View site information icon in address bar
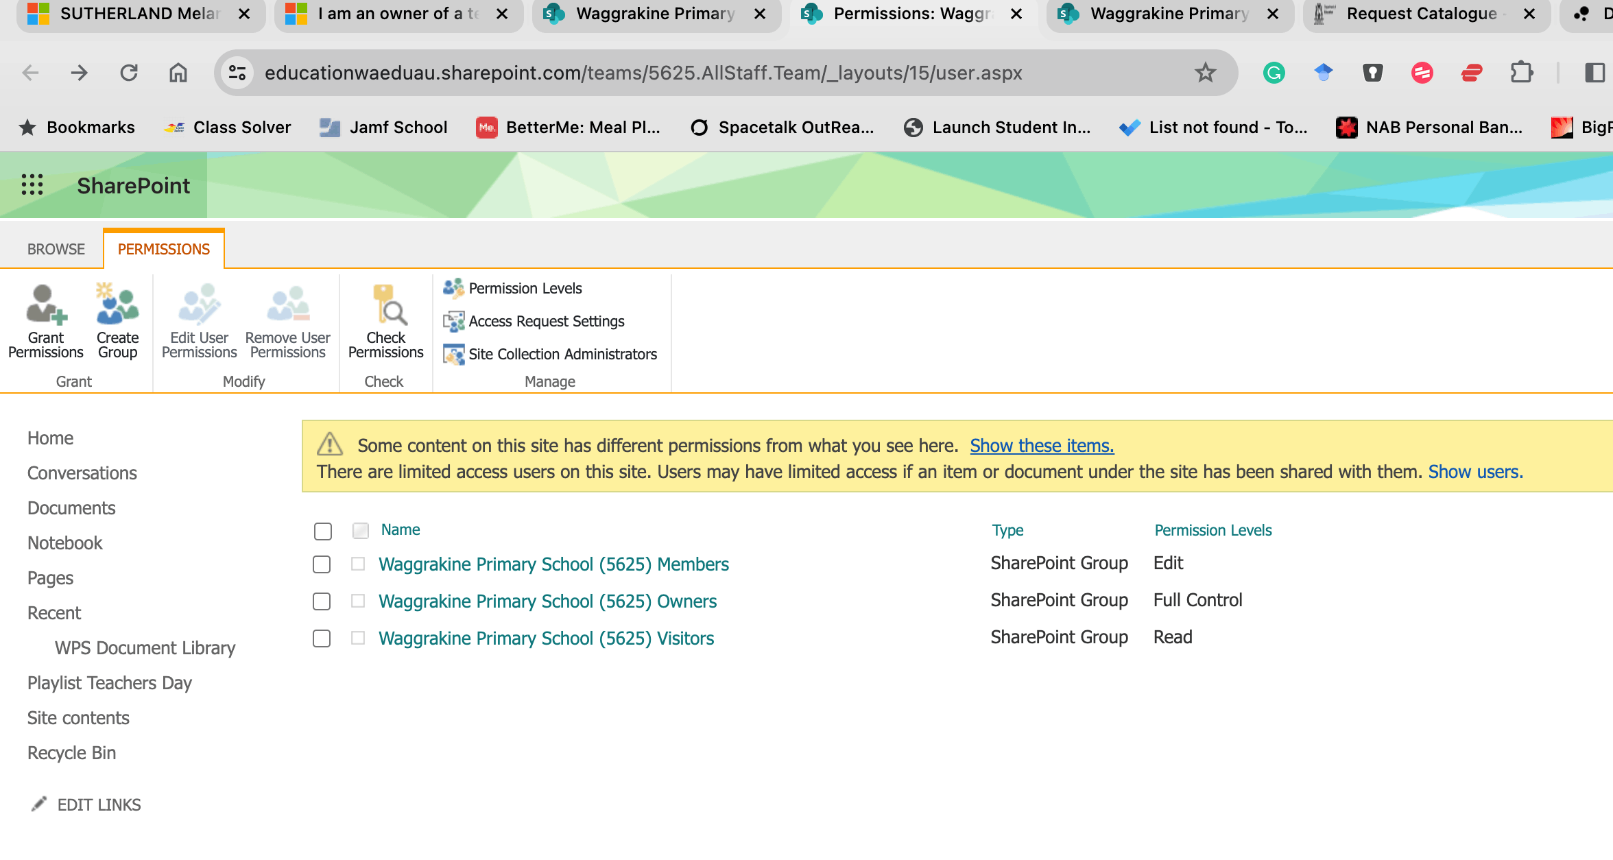 pyautogui.click(x=237, y=73)
